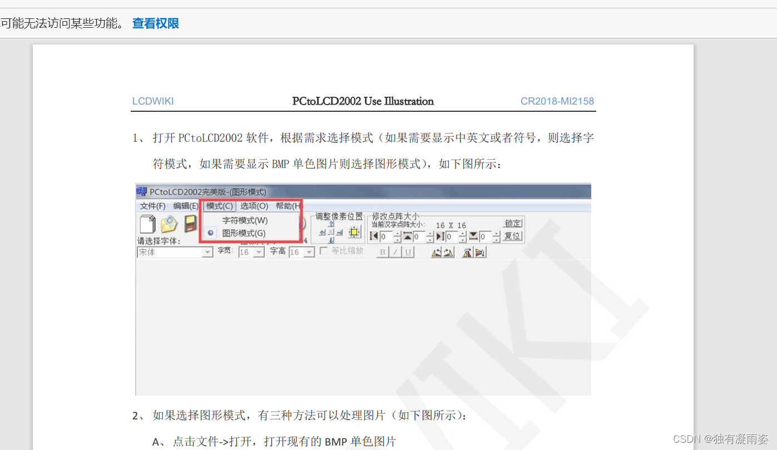Open the 字高 16 dropdown
Viewport: 777px width, 450px height.
click(309, 252)
